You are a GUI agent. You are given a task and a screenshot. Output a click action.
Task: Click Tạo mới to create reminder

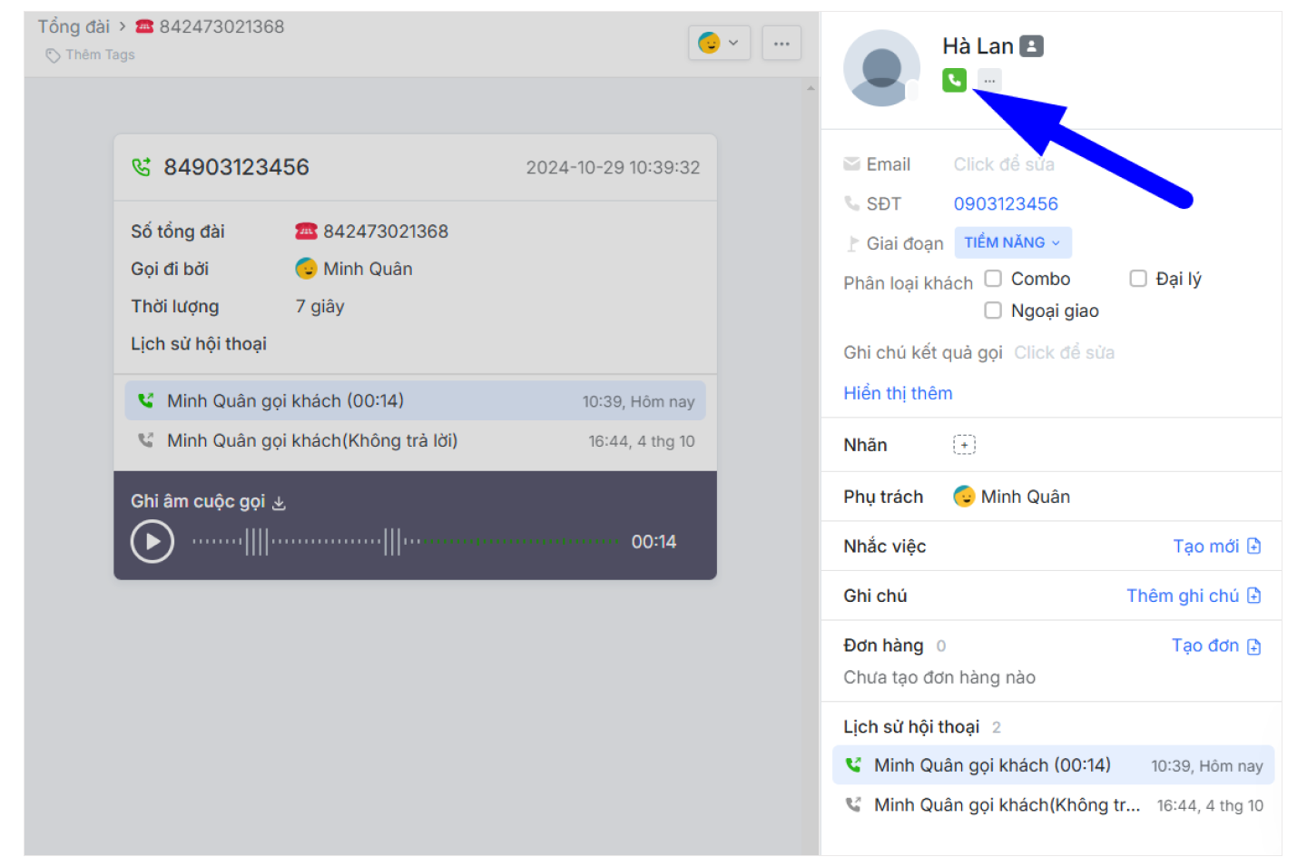tap(1215, 547)
